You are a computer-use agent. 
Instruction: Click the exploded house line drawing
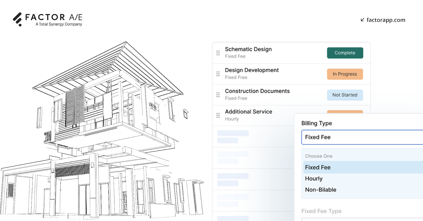[x=102, y=131]
